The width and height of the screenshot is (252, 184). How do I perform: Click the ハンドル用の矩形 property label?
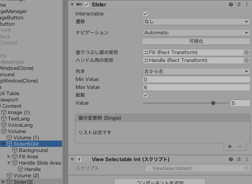pos(95,60)
